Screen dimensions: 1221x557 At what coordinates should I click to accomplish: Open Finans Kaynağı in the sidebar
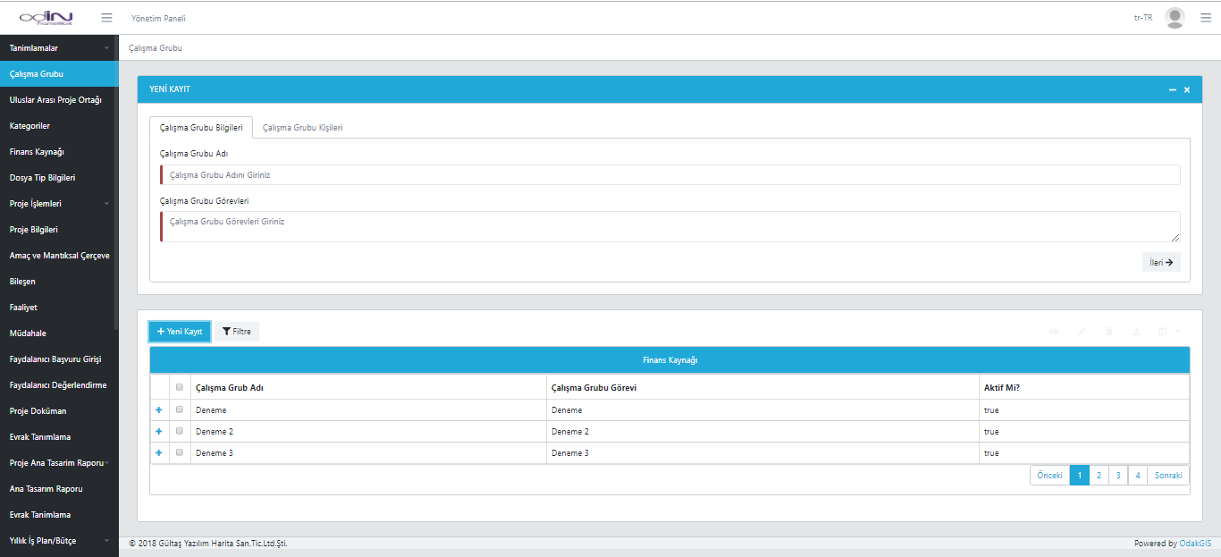pyautogui.click(x=37, y=152)
